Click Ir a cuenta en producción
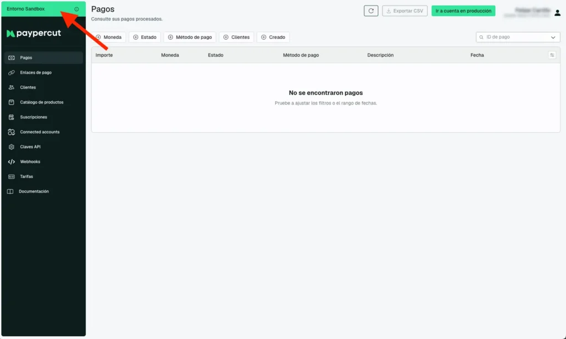Viewport: 566px width, 339px height. pos(463,11)
